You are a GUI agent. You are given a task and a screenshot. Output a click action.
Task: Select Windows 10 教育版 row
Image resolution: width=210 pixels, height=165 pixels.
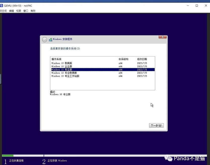pos(103,63)
